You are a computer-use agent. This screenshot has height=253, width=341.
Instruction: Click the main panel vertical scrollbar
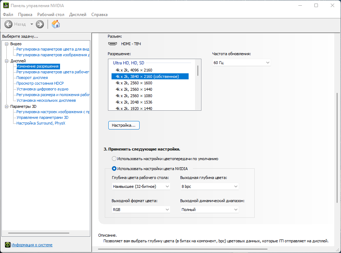tap(337, 148)
